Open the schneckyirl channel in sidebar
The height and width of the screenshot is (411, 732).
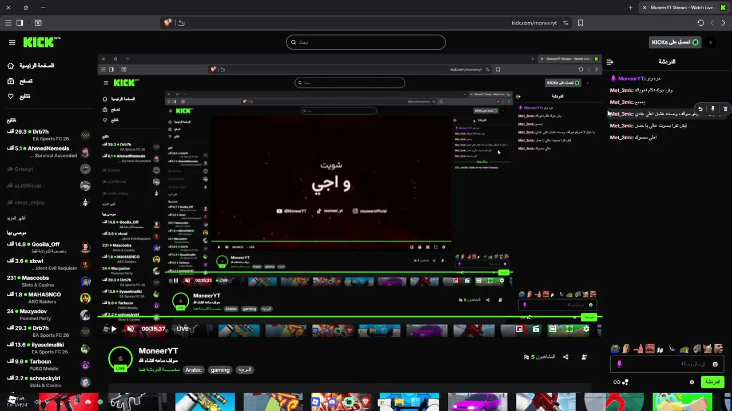pos(48,382)
